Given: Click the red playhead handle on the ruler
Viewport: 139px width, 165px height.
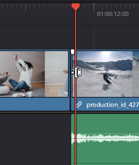Looking at the screenshot, I should click(75, 7).
